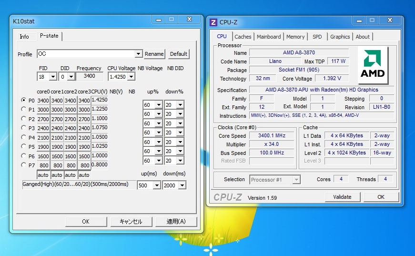The height and width of the screenshot is (256, 415).
Task: Open the Processor #1 selection dropdown
Action: (296, 180)
